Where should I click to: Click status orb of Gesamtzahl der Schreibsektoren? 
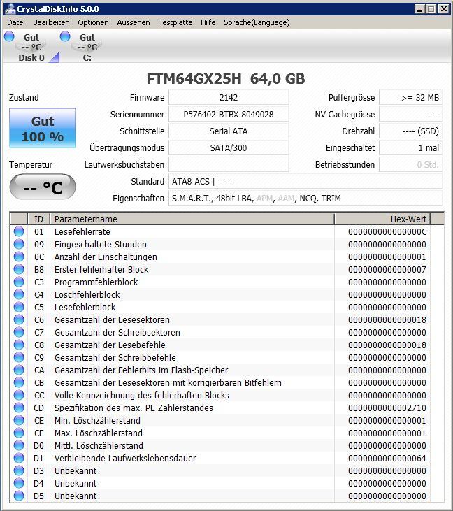click(19, 332)
